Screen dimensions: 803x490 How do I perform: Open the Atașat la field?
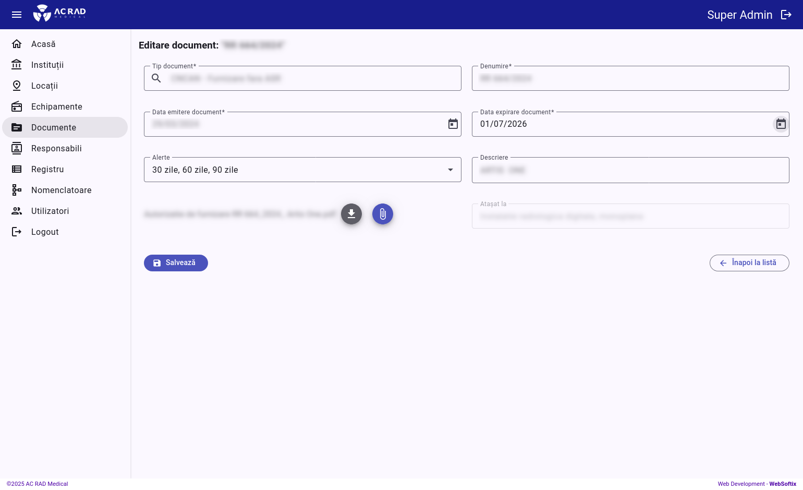click(x=630, y=217)
